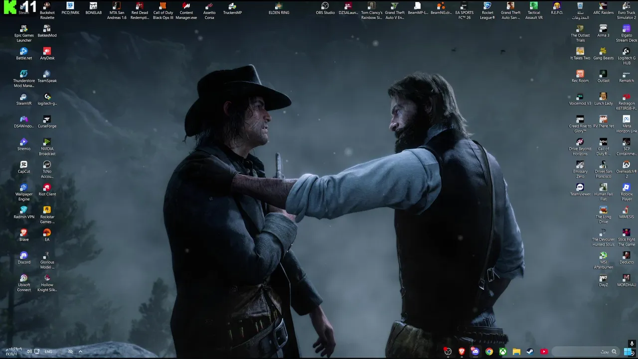
Task: Launch PICO PARK from the desktop
Action: click(70, 8)
